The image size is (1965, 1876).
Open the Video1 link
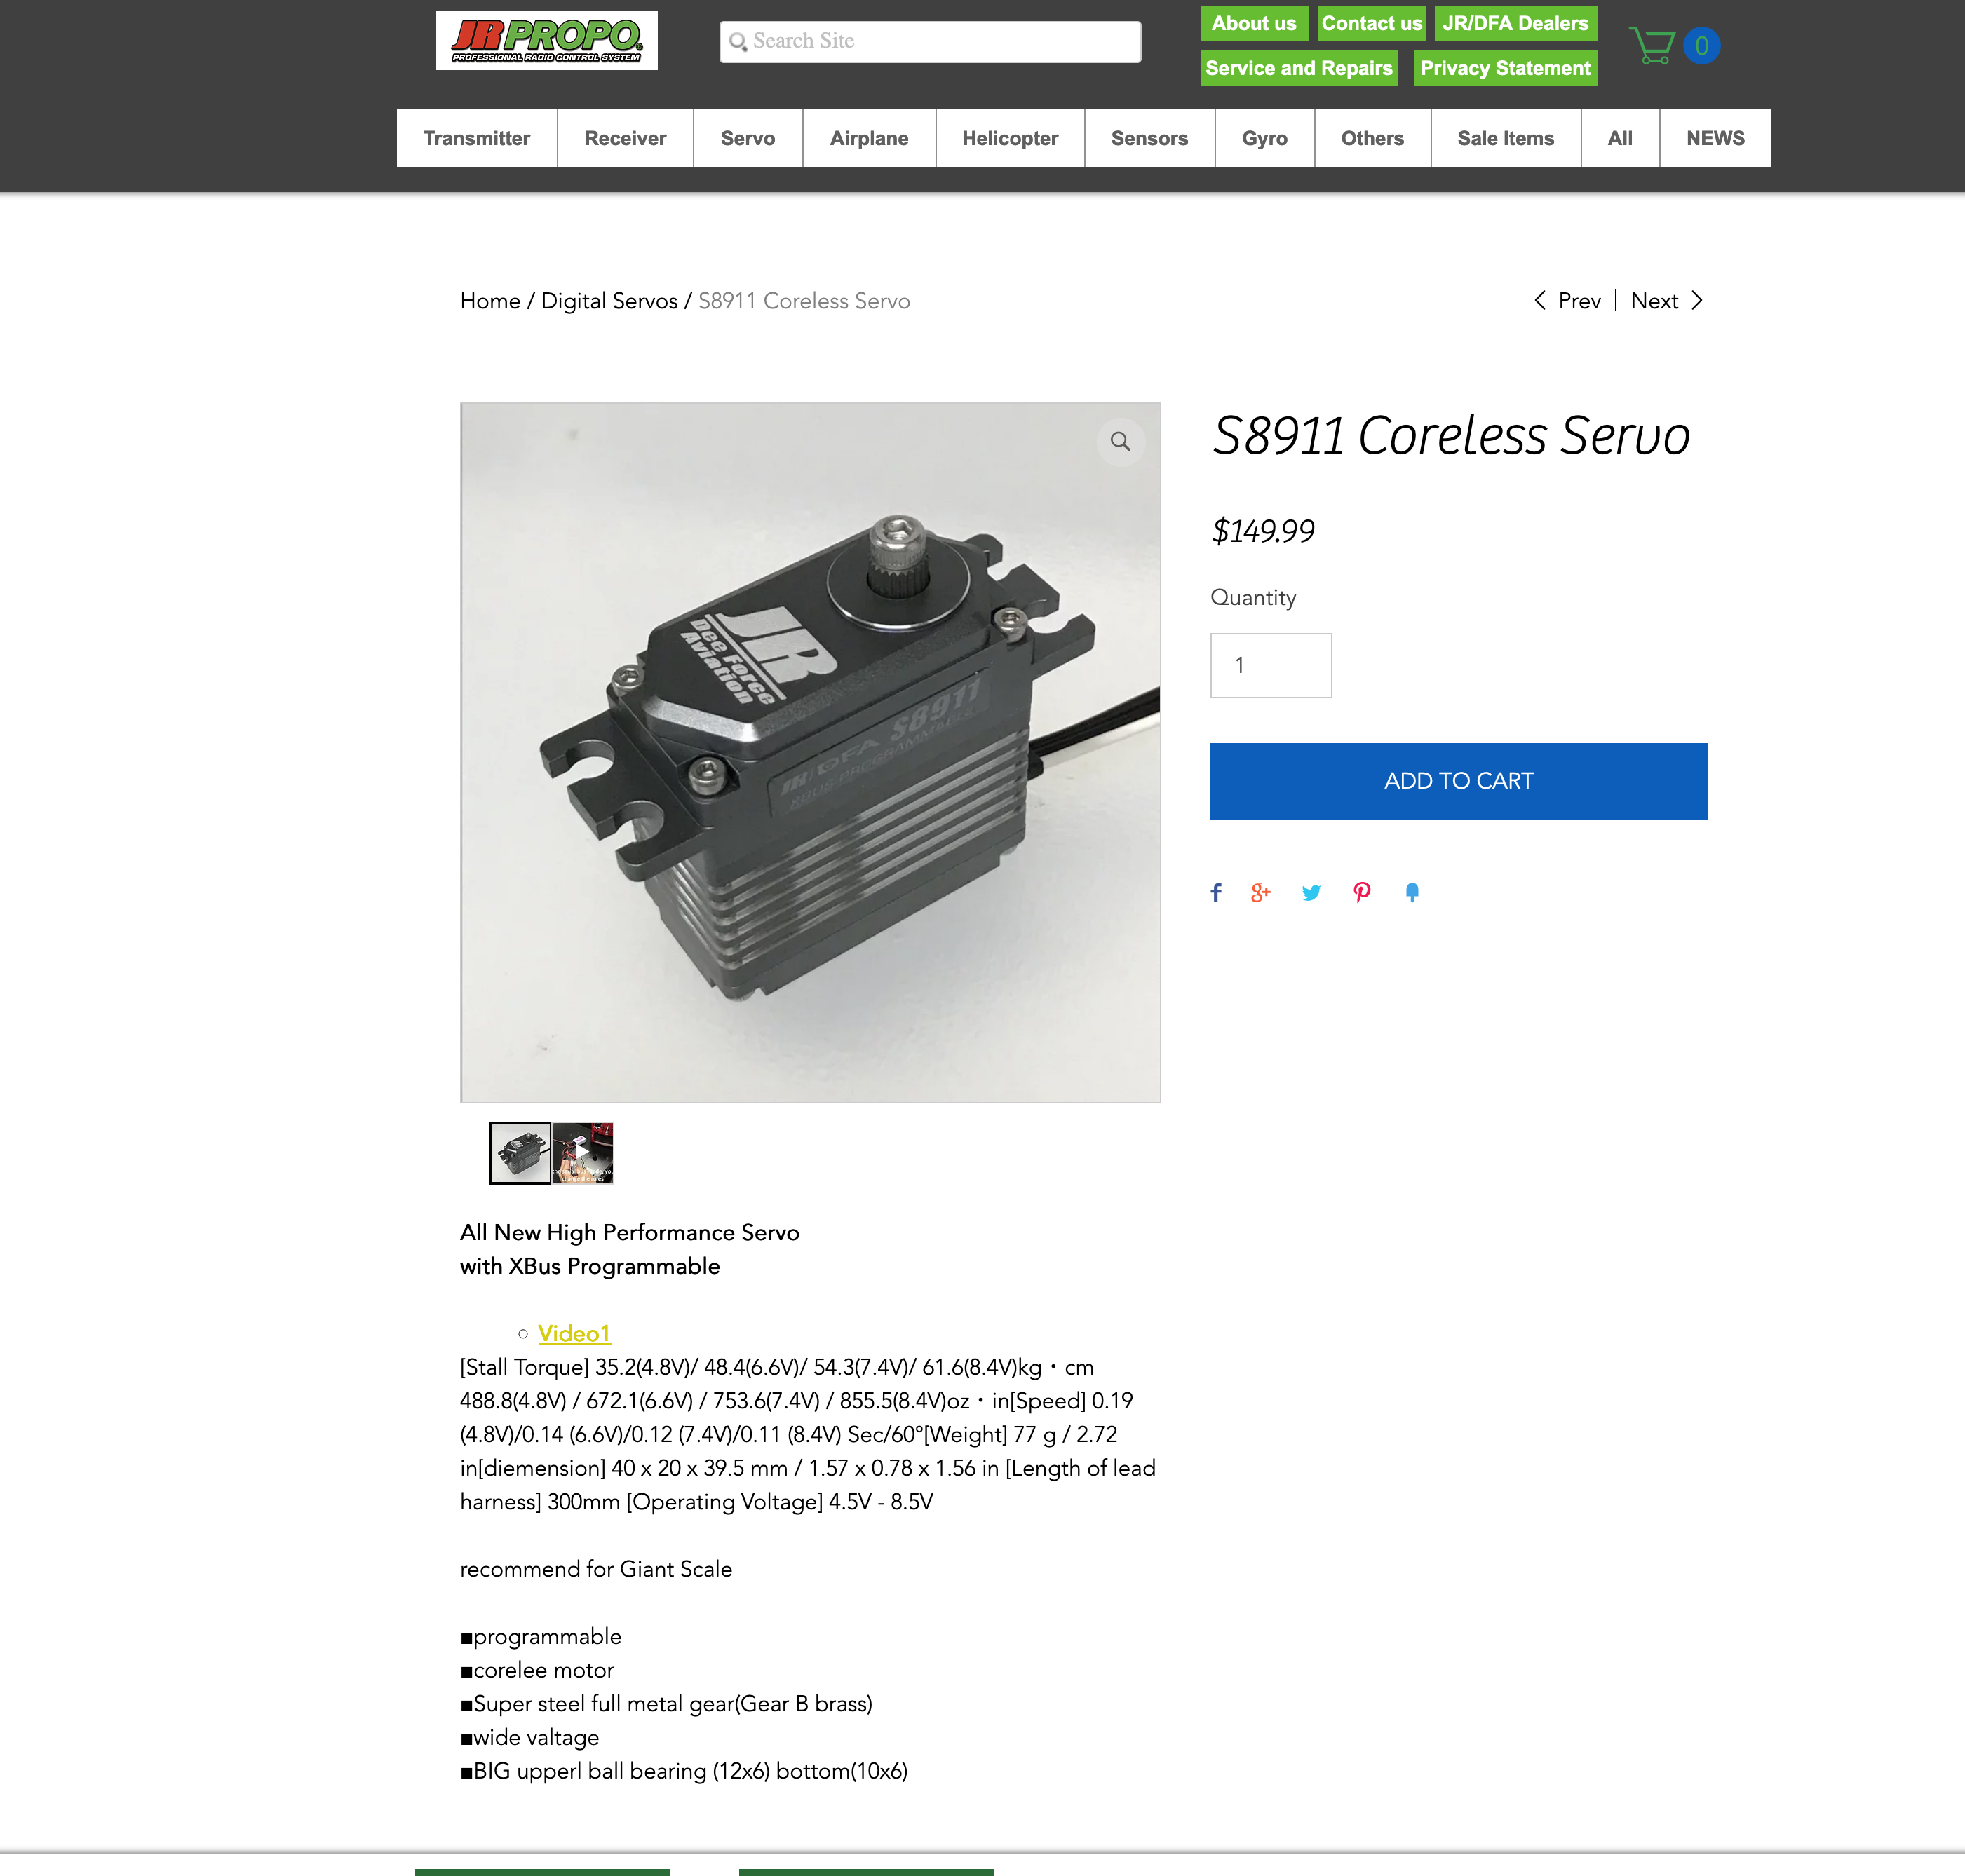pyautogui.click(x=573, y=1333)
